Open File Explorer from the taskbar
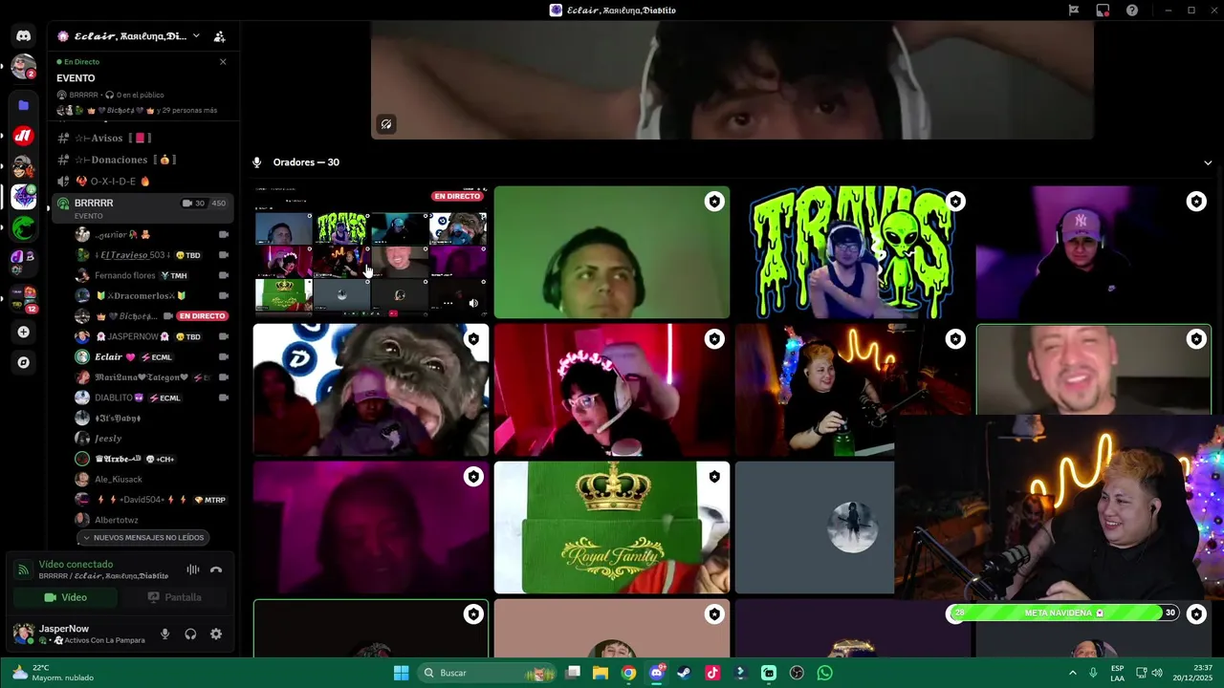1224x688 pixels. (x=601, y=673)
